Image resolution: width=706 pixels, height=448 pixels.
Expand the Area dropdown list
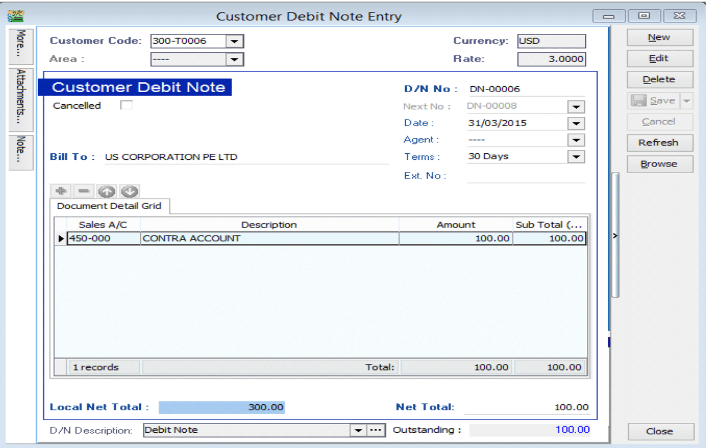point(235,59)
